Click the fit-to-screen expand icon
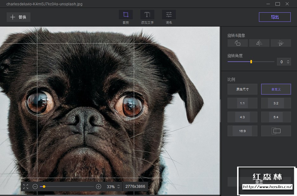The image size is (297, 196). (26, 187)
